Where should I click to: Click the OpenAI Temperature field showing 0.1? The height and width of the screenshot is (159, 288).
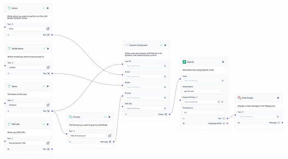pyautogui.click(x=204, y=113)
